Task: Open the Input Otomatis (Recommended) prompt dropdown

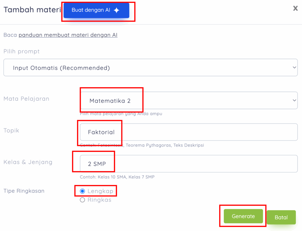Action: click(x=150, y=68)
